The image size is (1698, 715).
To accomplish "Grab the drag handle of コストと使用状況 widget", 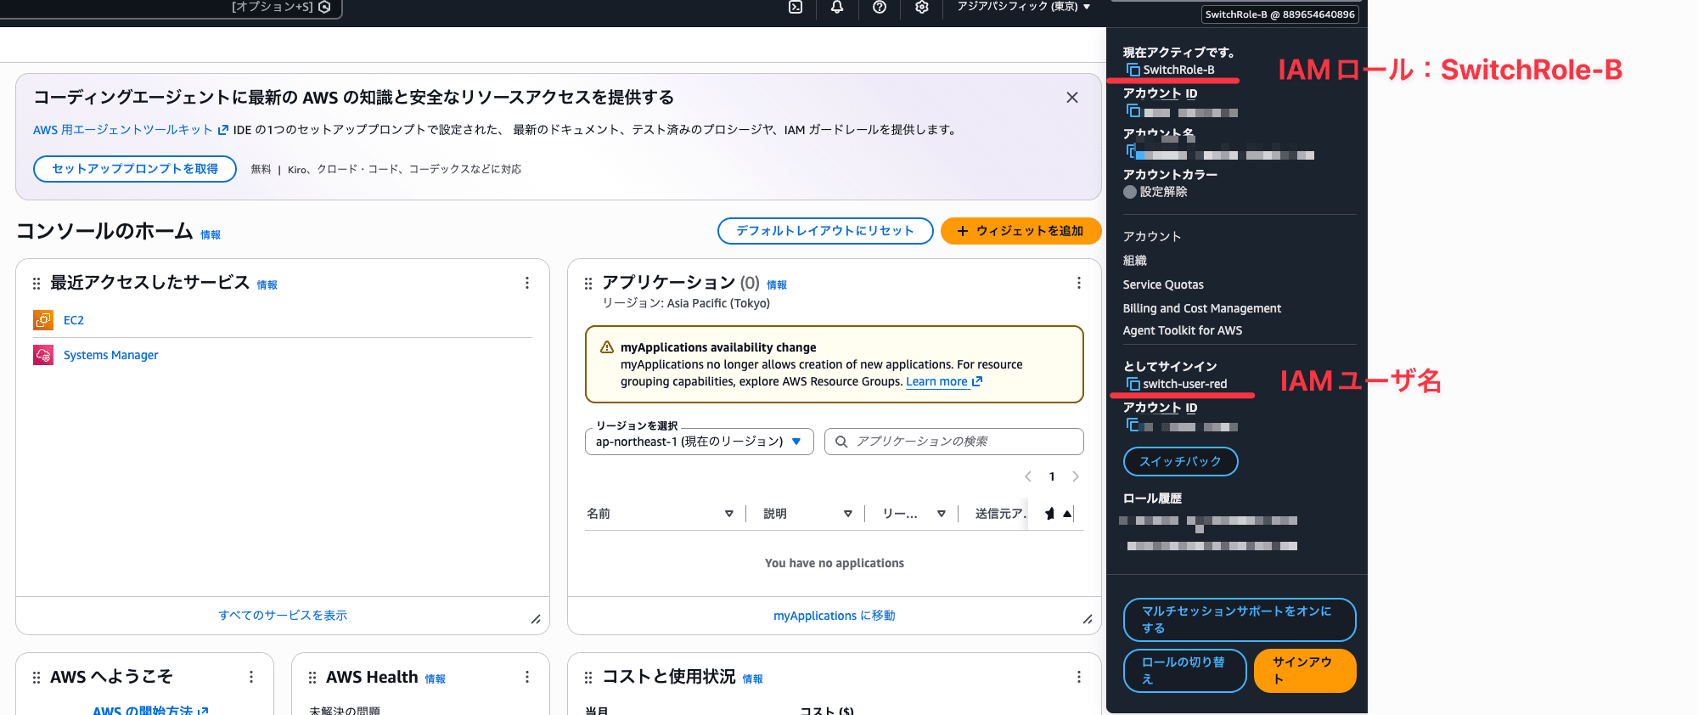I will point(588,678).
